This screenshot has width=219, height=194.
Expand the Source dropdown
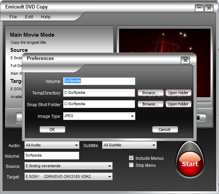point(109,166)
